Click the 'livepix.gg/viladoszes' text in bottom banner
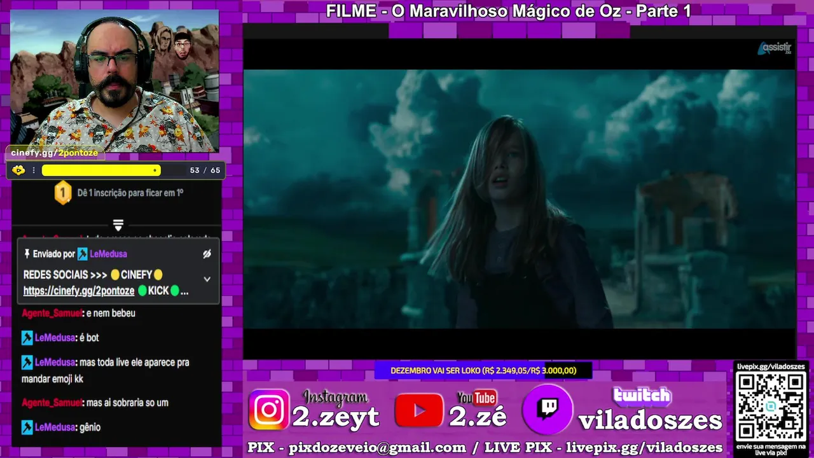The height and width of the screenshot is (458, 814). click(x=644, y=447)
